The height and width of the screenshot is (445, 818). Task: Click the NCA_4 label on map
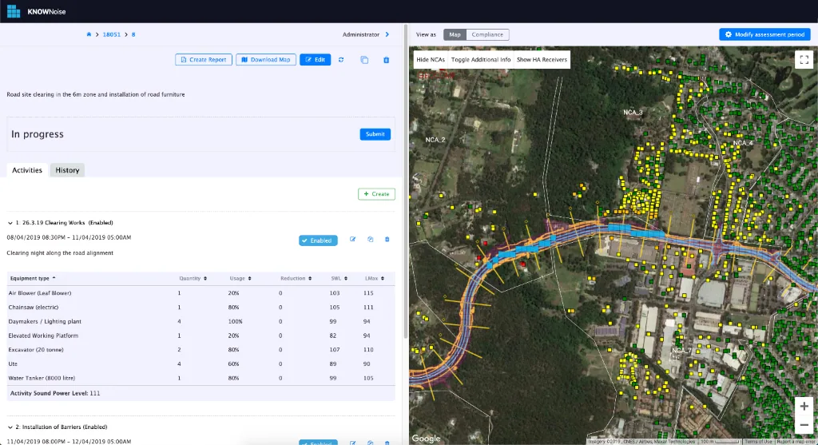[x=743, y=143]
